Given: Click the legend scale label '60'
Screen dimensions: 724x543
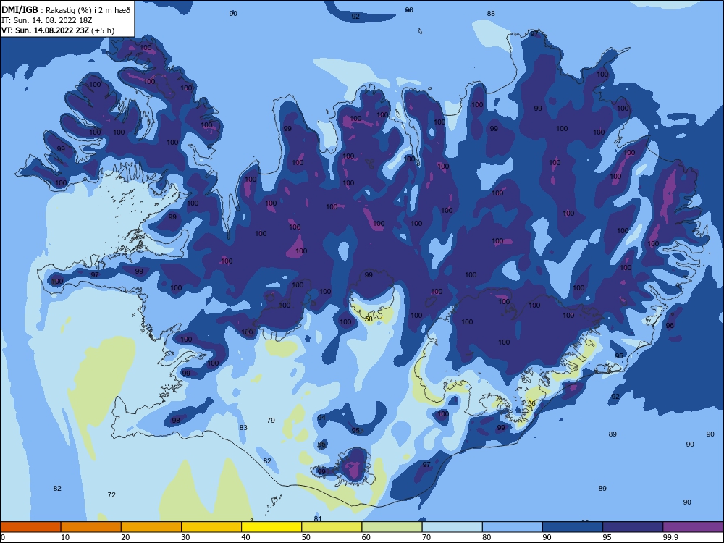Looking at the screenshot, I should [x=366, y=537].
